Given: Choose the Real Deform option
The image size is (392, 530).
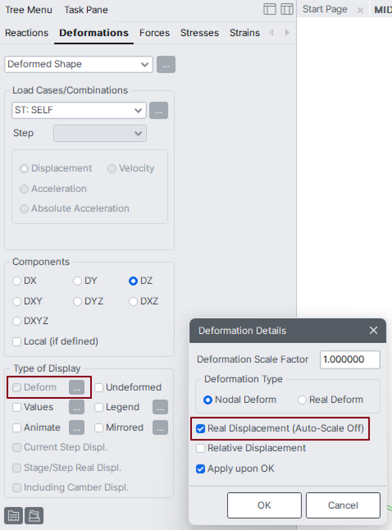Looking at the screenshot, I should click(x=302, y=400).
